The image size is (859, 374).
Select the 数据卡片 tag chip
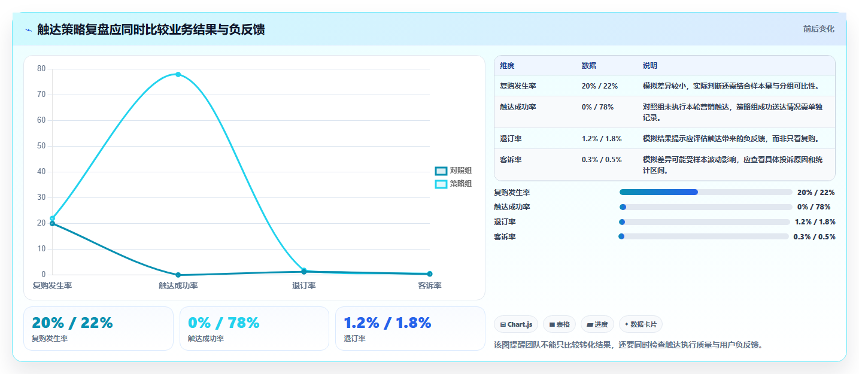pyautogui.click(x=641, y=324)
